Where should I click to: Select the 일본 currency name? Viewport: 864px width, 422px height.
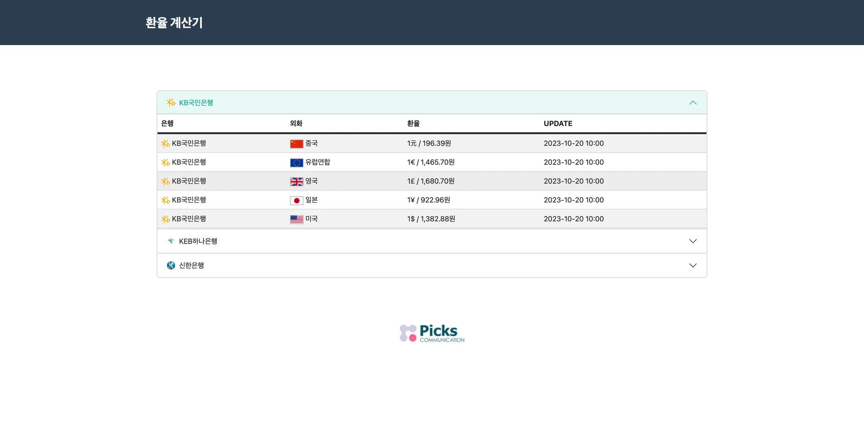(x=311, y=200)
